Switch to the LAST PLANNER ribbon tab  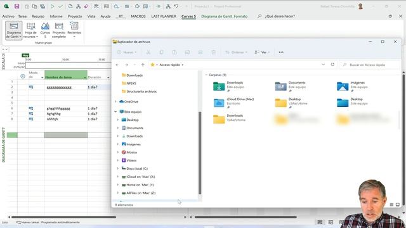click(x=164, y=16)
